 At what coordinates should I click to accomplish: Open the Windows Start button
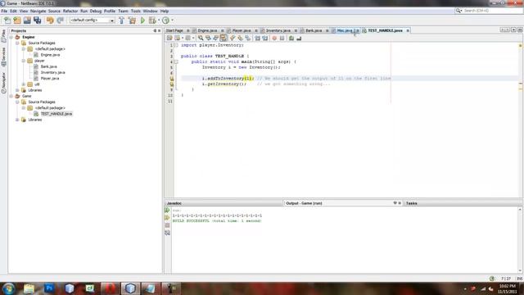8,288
